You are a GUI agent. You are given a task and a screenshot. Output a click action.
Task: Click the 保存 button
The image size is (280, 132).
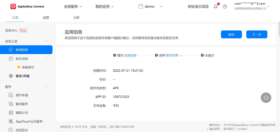(231, 34)
